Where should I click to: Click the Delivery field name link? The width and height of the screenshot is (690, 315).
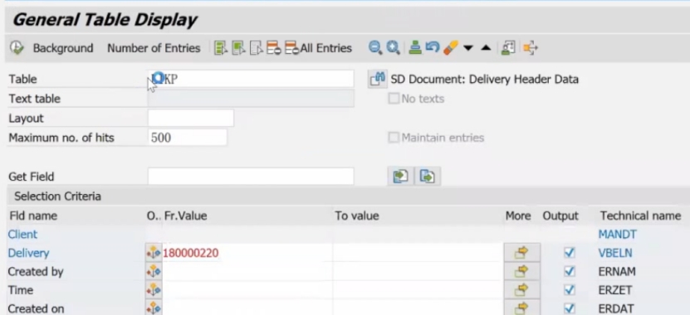tap(28, 253)
